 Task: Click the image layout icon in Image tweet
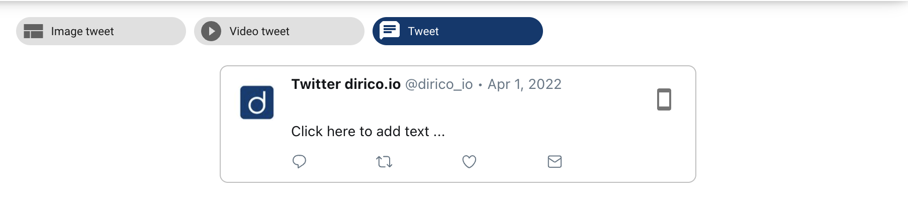(x=34, y=31)
